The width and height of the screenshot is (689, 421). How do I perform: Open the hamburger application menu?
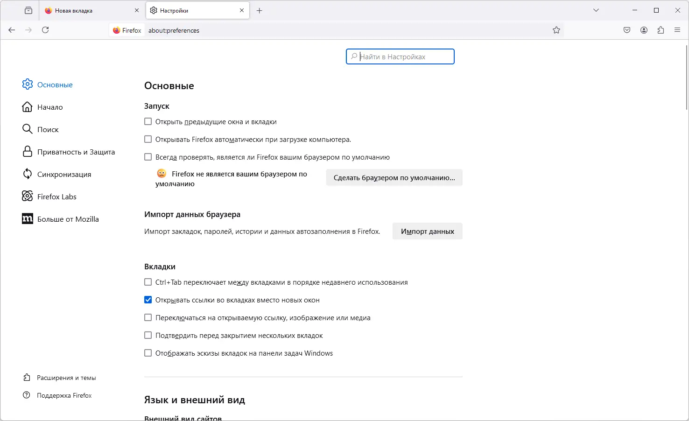(x=677, y=30)
